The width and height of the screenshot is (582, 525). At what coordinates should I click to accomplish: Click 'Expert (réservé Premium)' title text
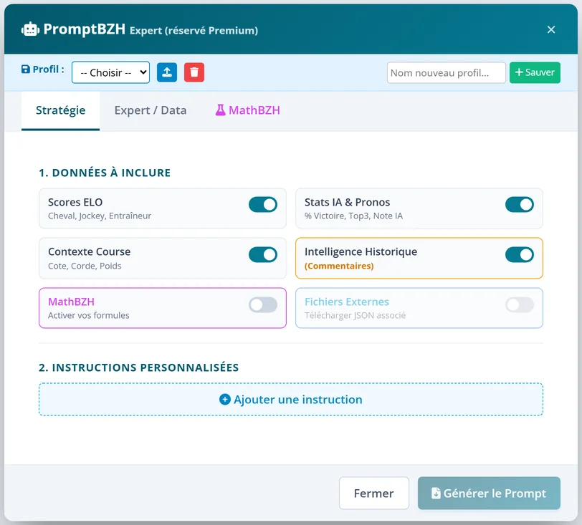pos(194,30)
